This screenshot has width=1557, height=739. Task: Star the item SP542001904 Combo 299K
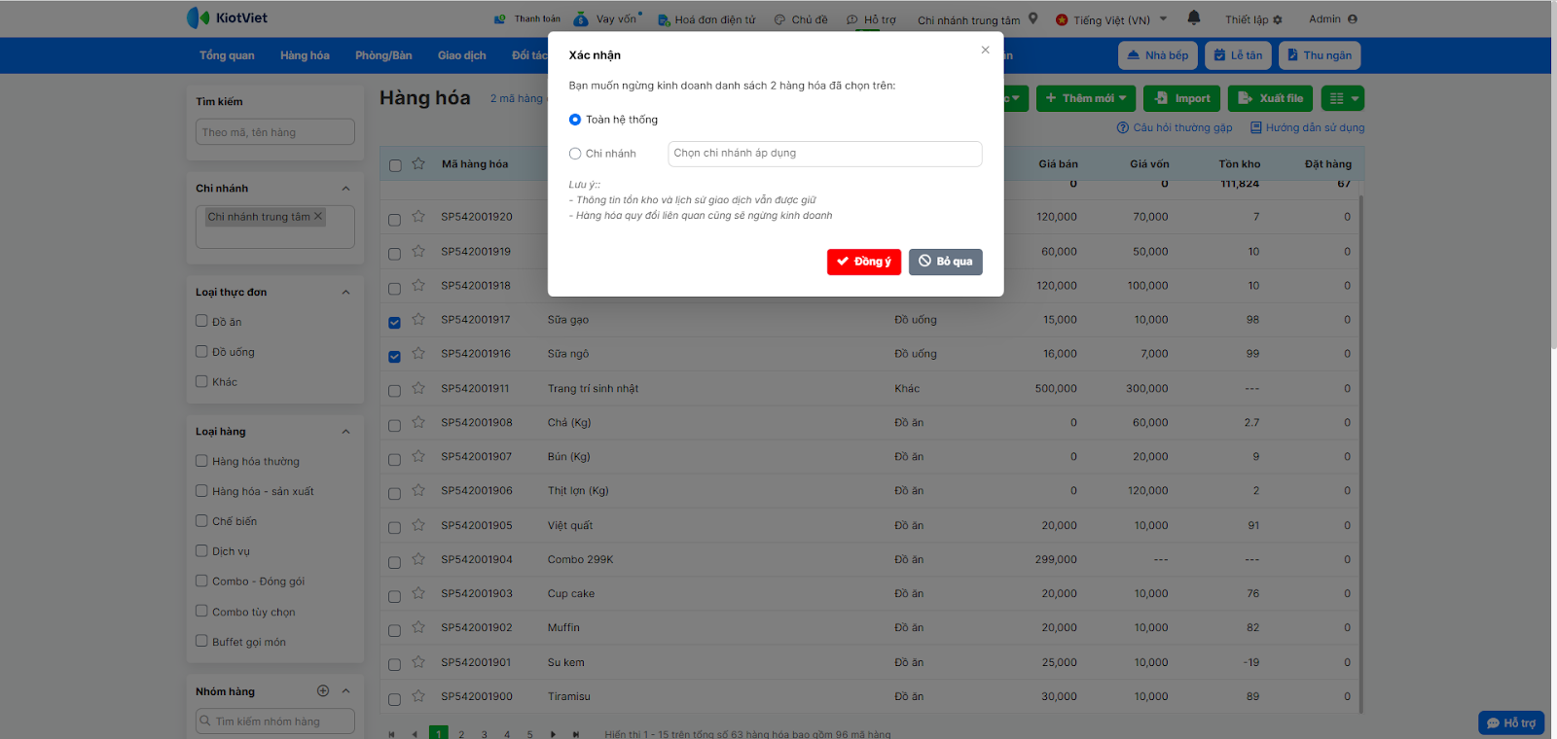coord(418,559)
